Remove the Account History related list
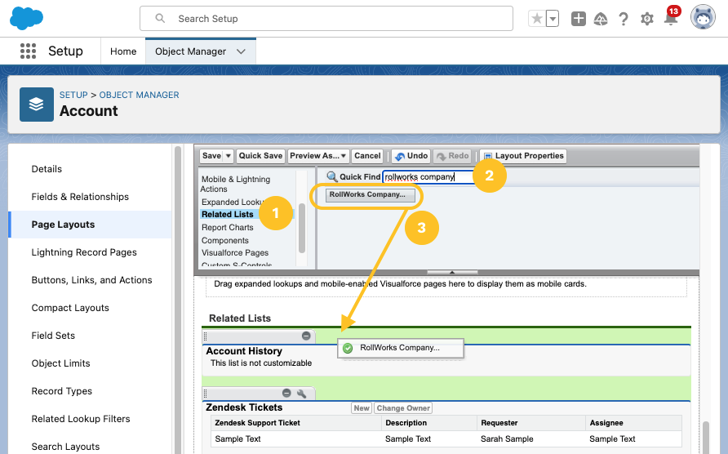The image size is (728, 454). click(x=306, y=336)
